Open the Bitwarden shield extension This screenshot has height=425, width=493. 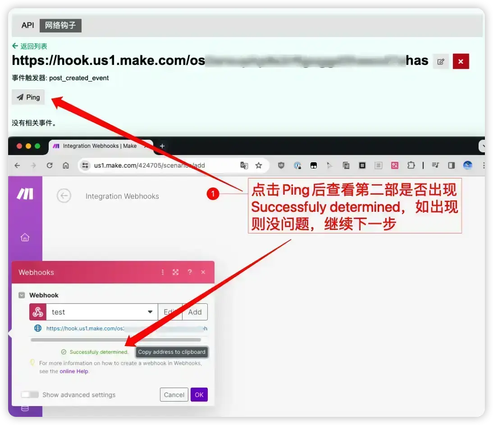(281, 165)
